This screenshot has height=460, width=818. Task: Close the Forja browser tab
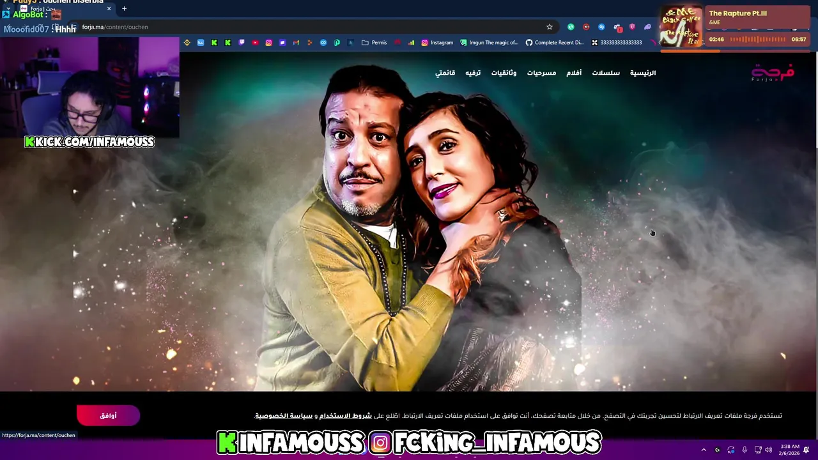coord(109,8)
